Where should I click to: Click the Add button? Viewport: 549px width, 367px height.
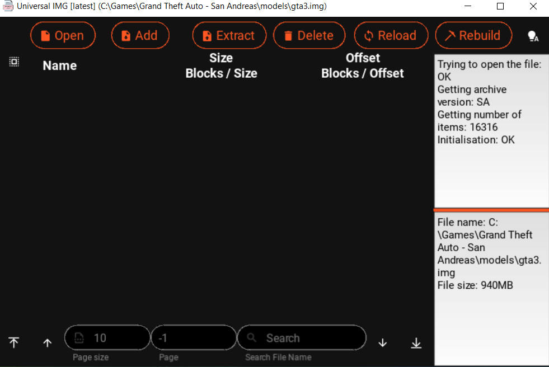click(140, 35)
